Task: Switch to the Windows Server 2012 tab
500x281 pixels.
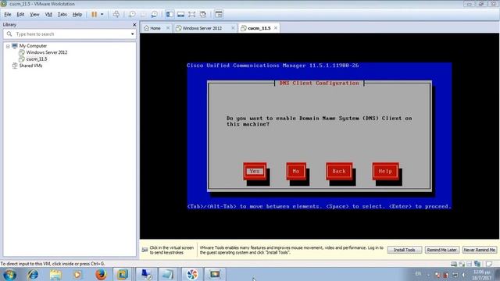Action: pos(202,28)
